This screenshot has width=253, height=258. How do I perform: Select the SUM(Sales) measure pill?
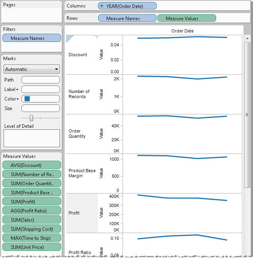point(32,220)
